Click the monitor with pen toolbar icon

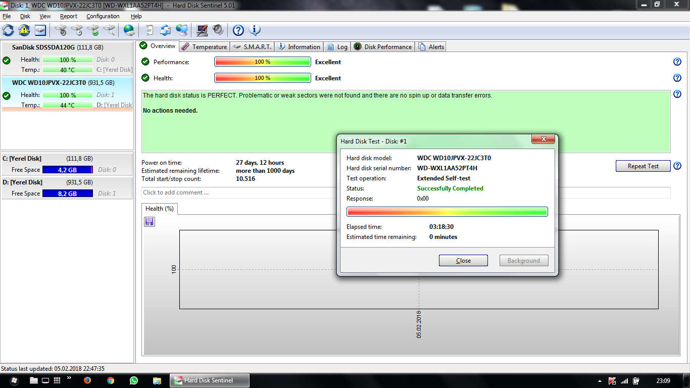coord(202,30)
